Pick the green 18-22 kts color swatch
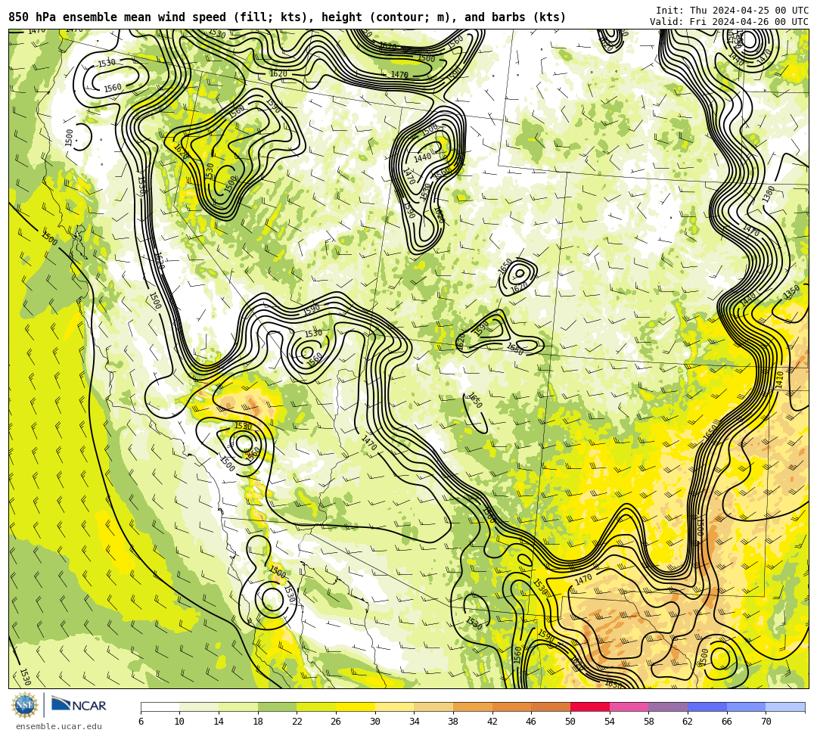The width and height of the screenshot is (817, 736). (x=277, y=706)
